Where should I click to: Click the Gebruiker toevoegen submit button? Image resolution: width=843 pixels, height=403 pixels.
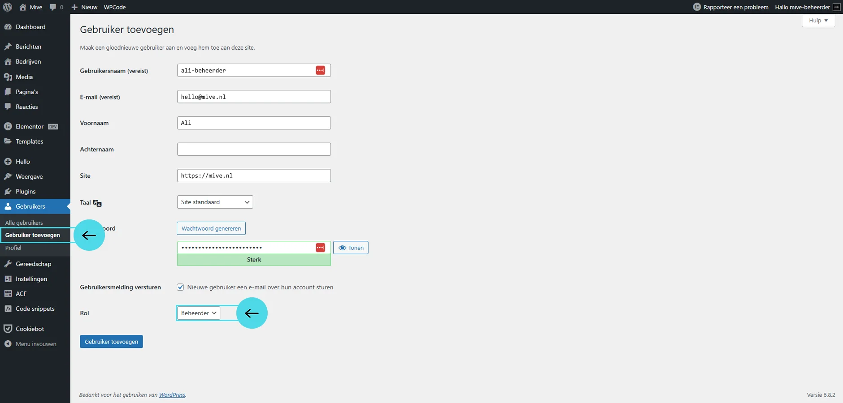click(x=111, y=342)
